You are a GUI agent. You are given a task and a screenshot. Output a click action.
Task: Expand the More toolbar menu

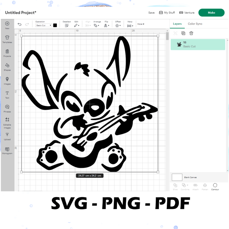pyautogui.click(x=141, y=24)
